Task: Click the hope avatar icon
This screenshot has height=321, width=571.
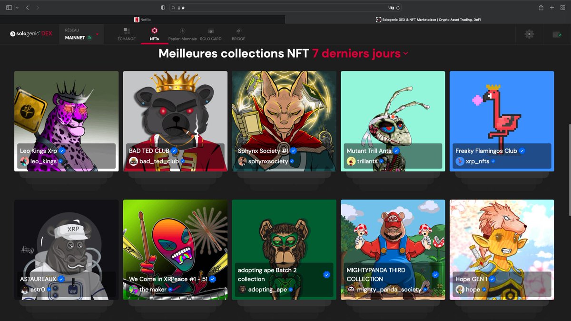Action: point(460,290)
